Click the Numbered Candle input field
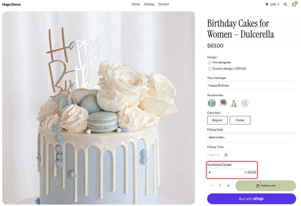The image size is (301, 206). point(225,172)
